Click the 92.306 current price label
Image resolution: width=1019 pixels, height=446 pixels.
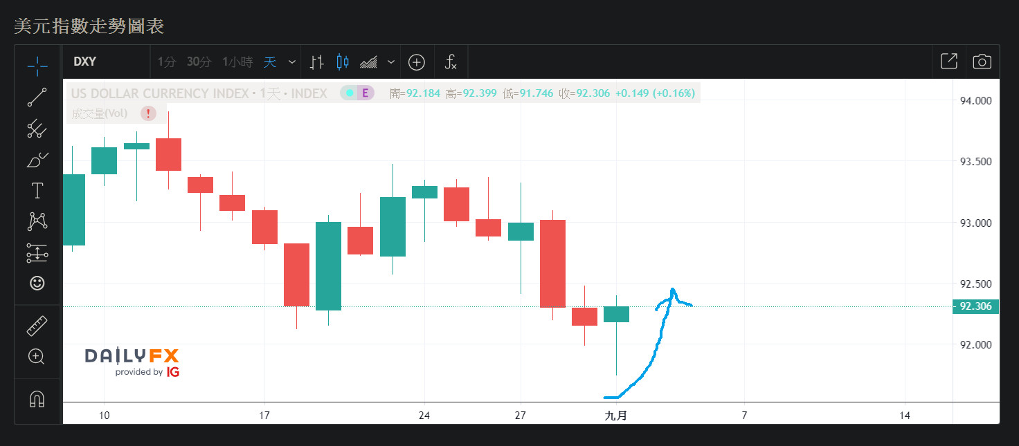[x=976, y=306]
